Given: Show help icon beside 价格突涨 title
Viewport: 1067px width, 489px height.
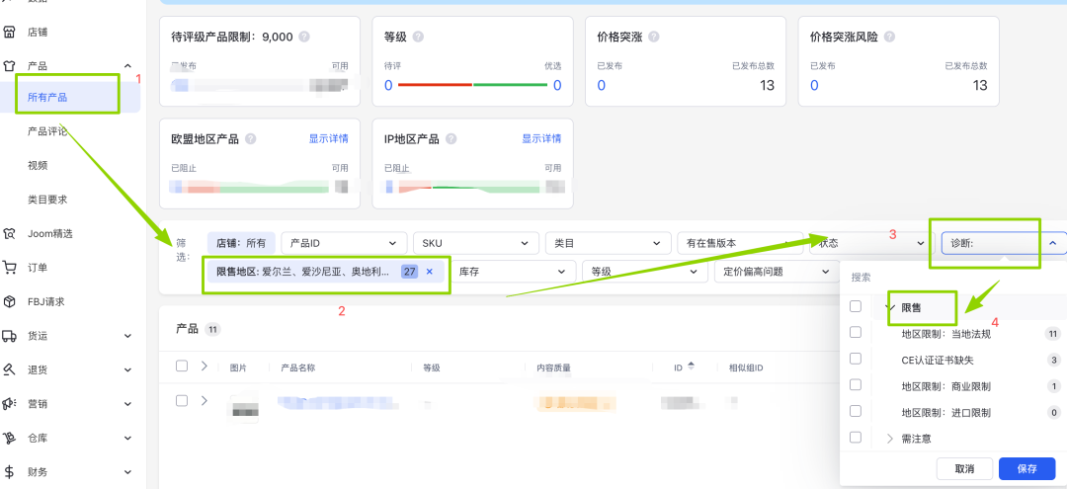Looking at the screenshot, I should 654,37.
